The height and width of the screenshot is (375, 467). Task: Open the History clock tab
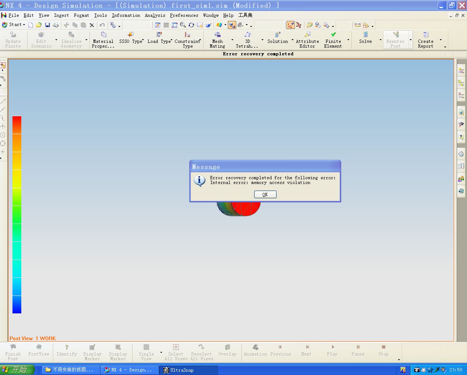click(x=461, y=154)
